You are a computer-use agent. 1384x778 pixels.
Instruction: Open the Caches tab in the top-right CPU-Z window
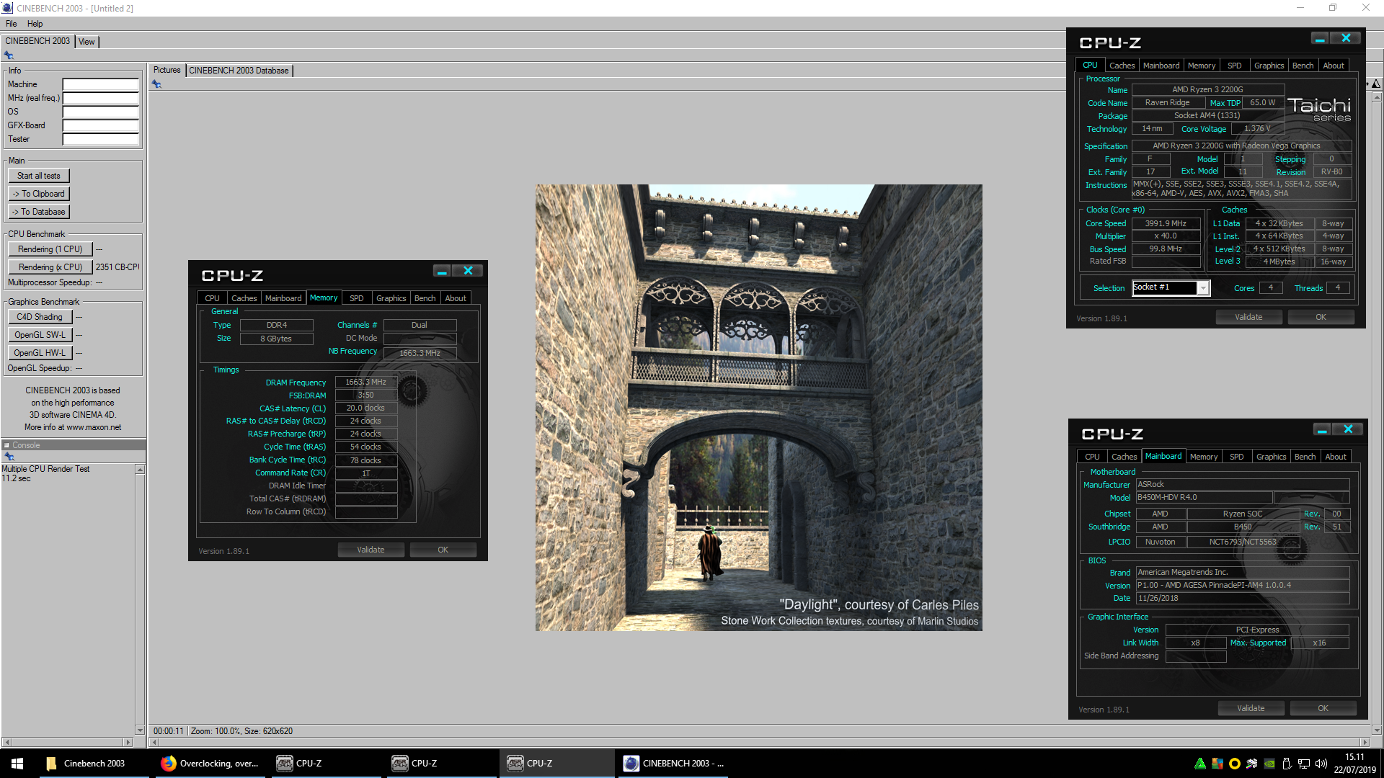click(x=1122, y=66)
